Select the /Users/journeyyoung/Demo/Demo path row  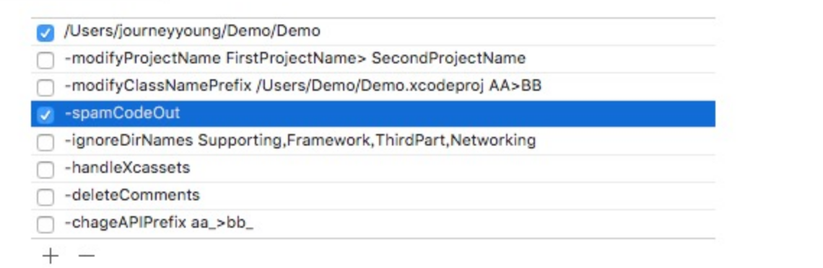pos(373,32)
